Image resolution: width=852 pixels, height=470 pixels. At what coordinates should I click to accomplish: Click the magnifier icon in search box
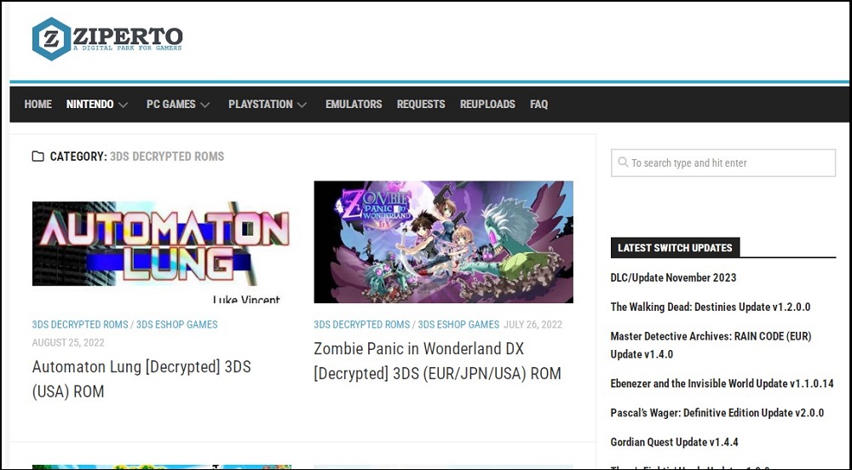[623, 163]
